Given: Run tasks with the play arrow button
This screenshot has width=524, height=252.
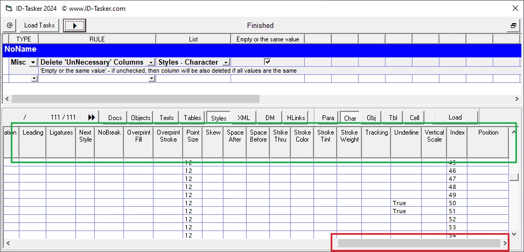Looking at the screenshot, I should 74,25.
